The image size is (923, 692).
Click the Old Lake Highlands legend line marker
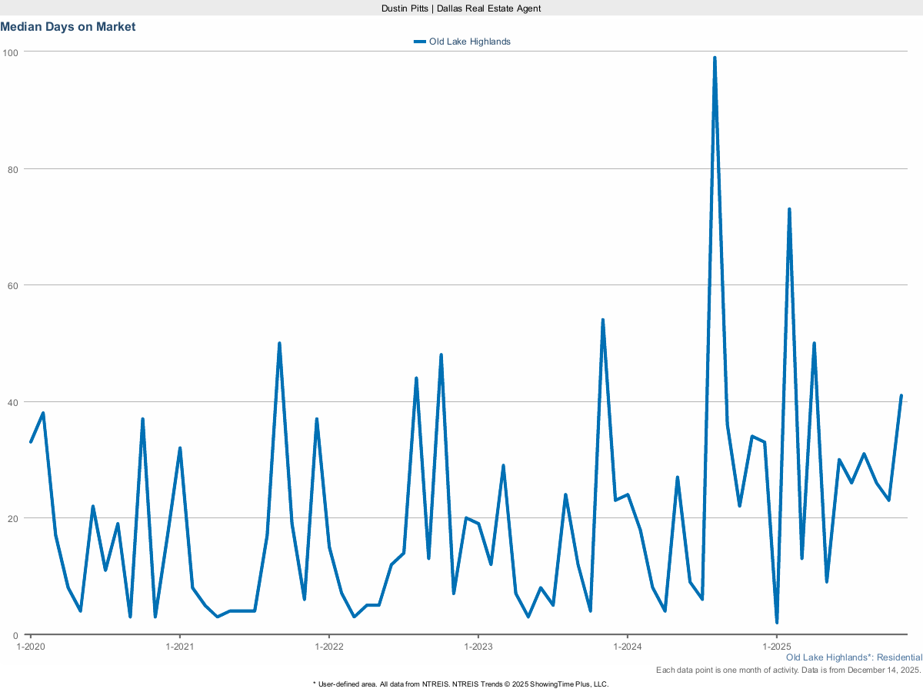(420, 42)
